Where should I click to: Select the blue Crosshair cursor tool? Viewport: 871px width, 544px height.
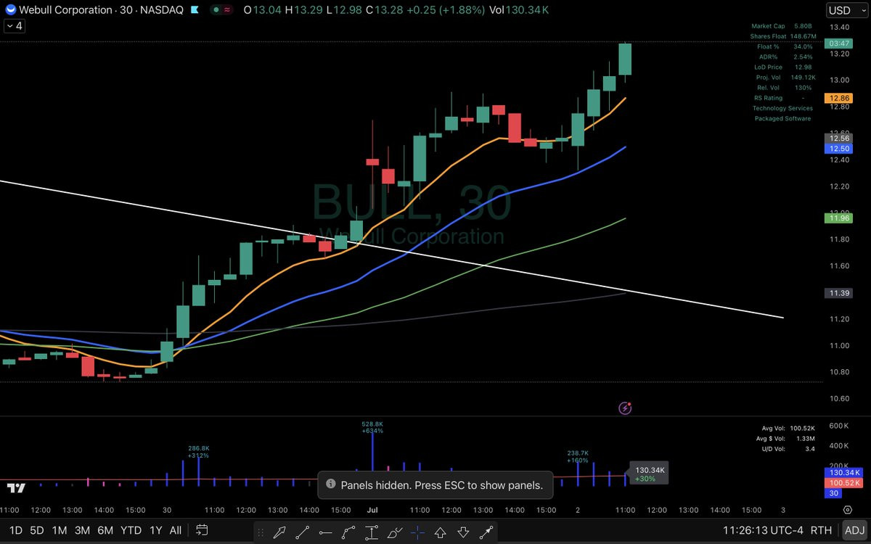pyautogui.click(x=417, y=532)
